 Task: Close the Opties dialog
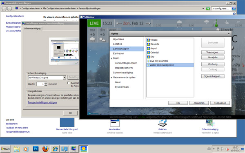(229, 33)
